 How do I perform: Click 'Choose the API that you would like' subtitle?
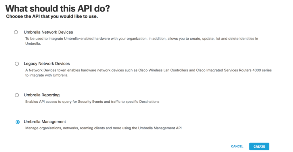point(52,16)
